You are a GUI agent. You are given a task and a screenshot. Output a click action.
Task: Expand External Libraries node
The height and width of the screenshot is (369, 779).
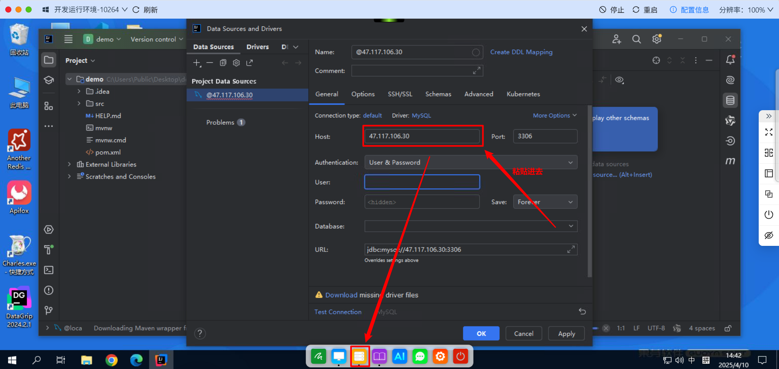tap(69, 164)
